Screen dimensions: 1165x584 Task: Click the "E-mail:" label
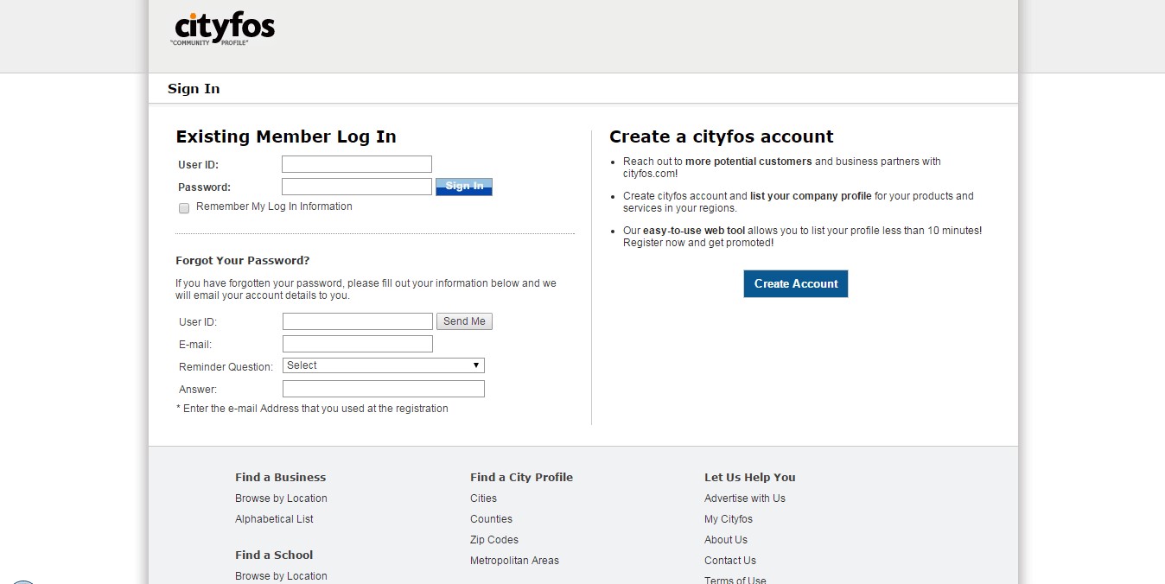click(195, 345)
